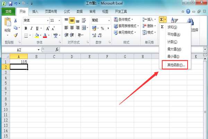Open the Name Box dropdown arrow

point(38,50)
